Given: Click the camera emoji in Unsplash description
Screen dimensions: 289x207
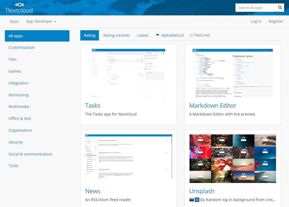Looking at the screenshot, I should pos(191,200).
